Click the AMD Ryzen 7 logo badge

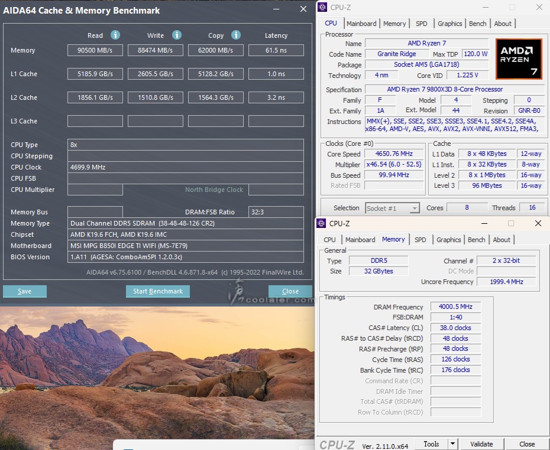click(x=519, y=59)
